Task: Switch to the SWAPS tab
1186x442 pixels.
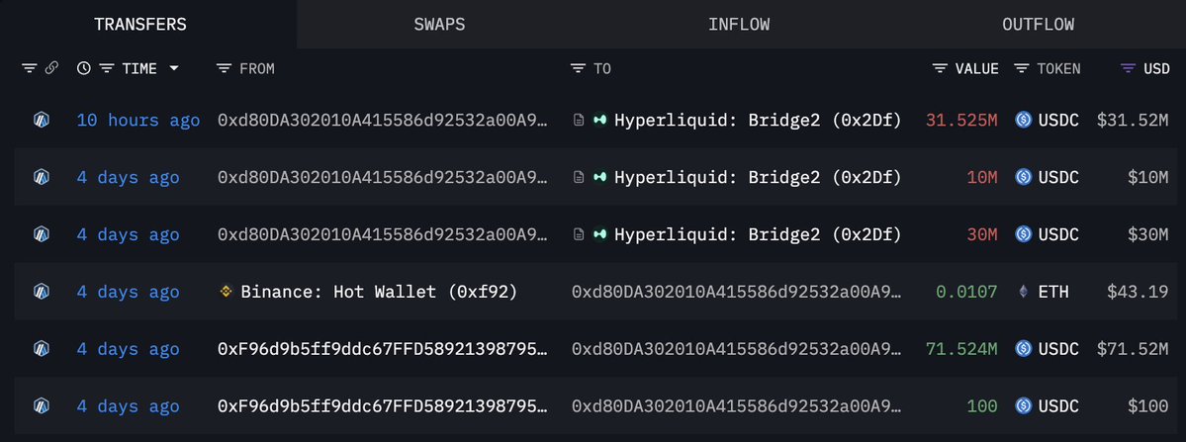Action: tap(440, 25)
